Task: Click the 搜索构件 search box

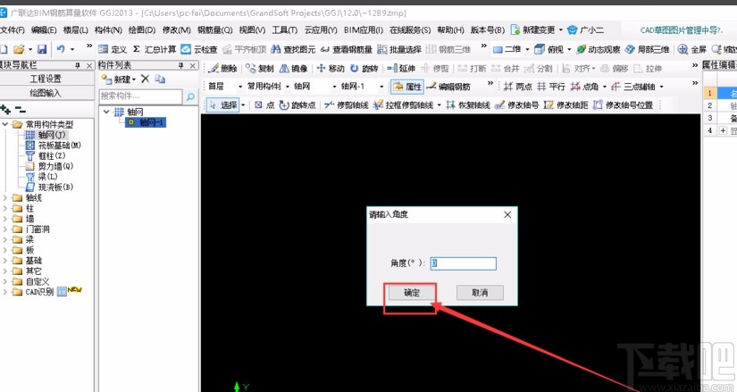Action: pyautogui.click(x=140, y=96)
